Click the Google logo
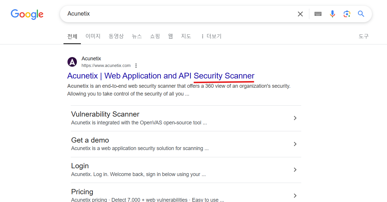Screen dimensions: 387x202 click(27, 14)
